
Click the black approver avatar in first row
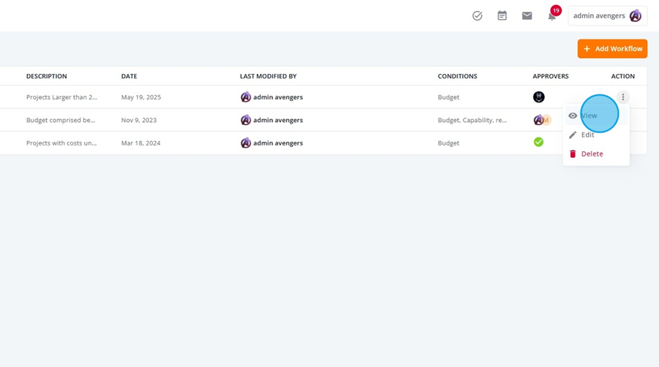point(539,97)
